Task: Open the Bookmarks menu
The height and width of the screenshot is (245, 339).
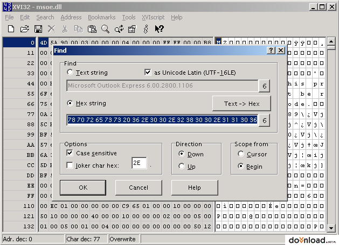Action: (x=102, y=17)
